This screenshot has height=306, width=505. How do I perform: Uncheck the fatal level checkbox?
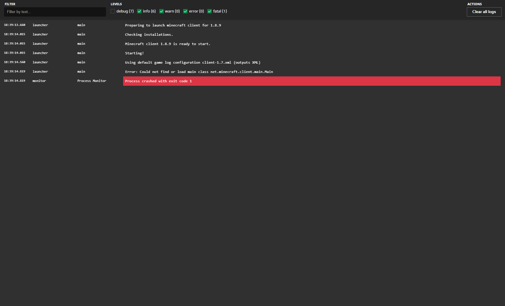click(x=209, y=11)
